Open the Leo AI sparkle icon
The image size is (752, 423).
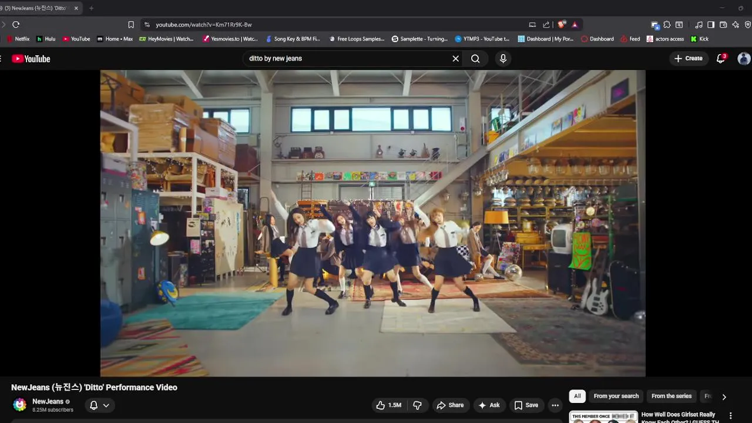736,25
